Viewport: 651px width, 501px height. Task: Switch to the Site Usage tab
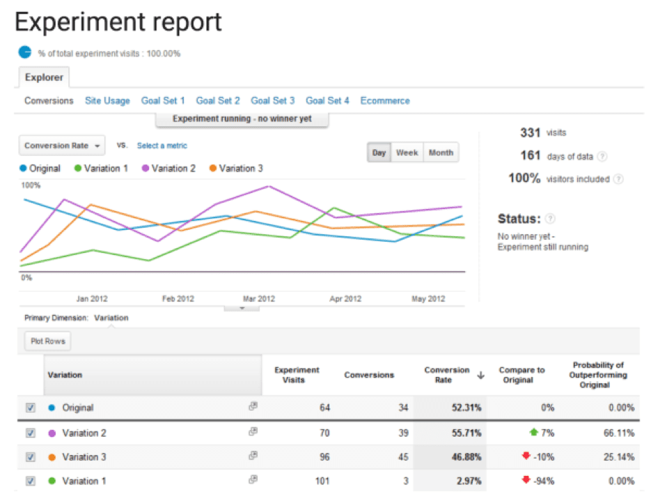click(x=107, y=100)
